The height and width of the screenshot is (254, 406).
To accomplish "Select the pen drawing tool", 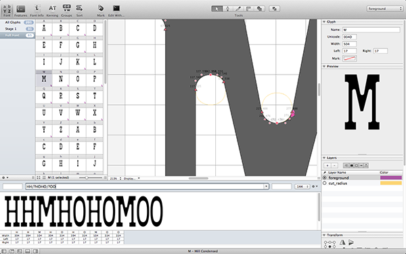I will (x=227, y=9).
